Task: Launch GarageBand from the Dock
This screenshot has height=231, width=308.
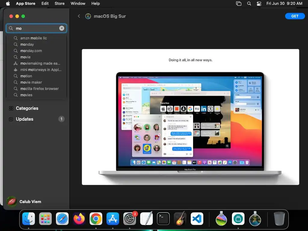Action: point(180,218)
